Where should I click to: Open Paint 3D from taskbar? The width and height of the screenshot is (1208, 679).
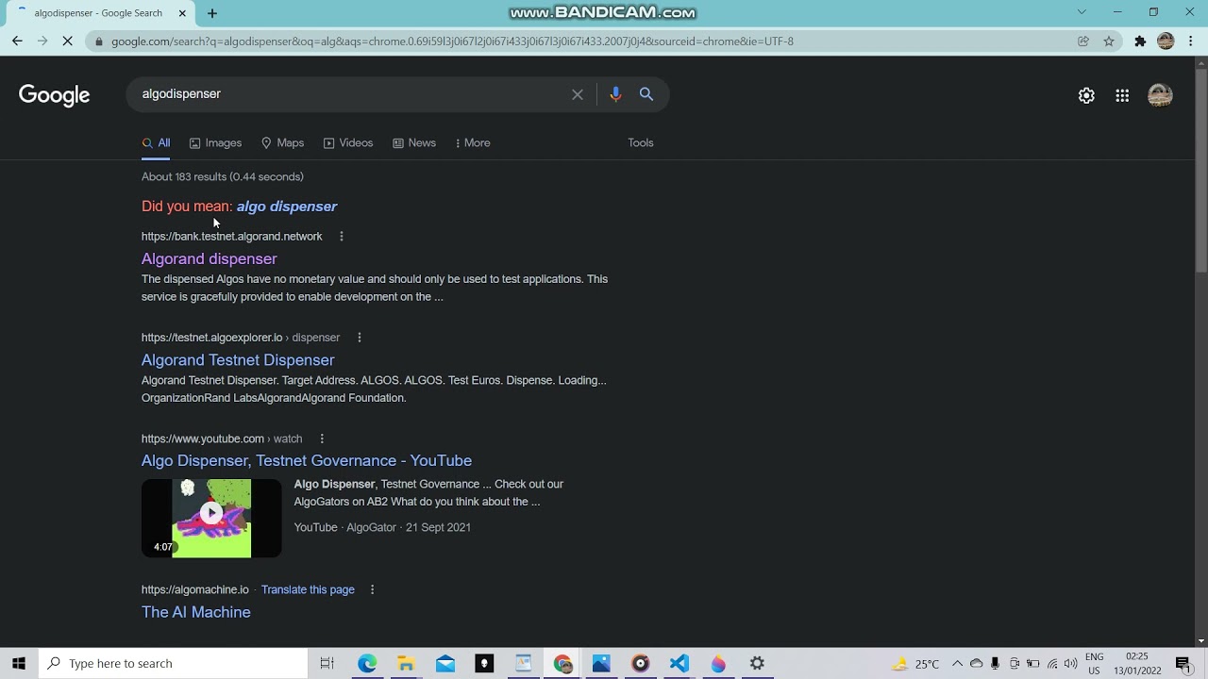(718, 663)
